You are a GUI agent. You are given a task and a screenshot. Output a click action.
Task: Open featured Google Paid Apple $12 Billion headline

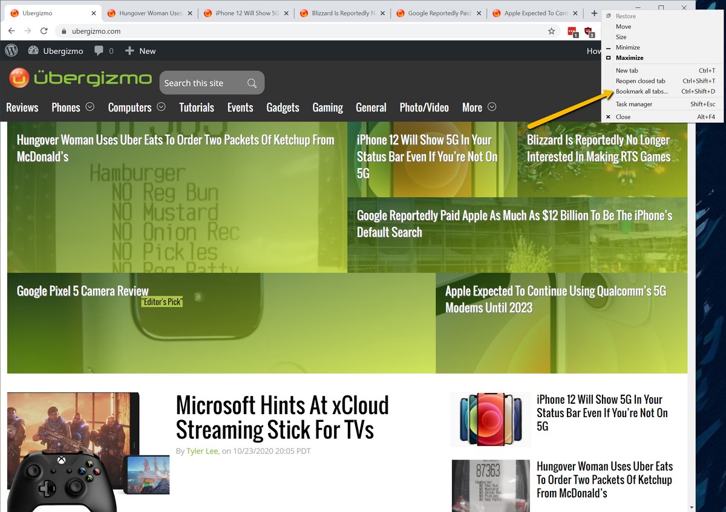514,224
